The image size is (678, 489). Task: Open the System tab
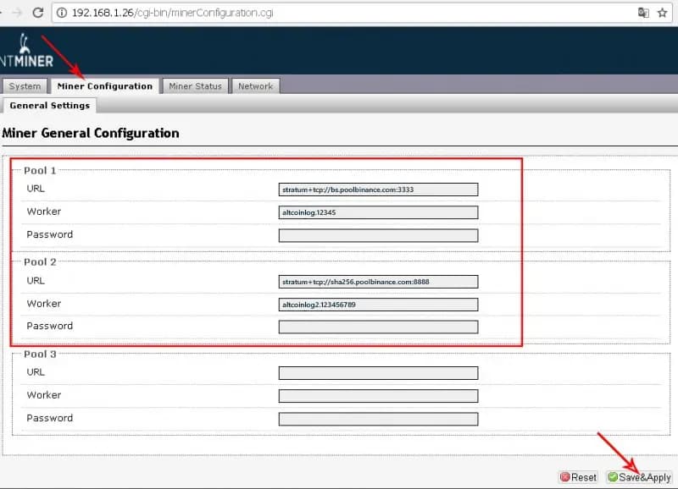pyautogui.click(x=25, y=86)
